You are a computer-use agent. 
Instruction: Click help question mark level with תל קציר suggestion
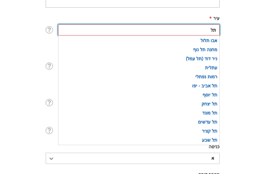tap(49, 130)
